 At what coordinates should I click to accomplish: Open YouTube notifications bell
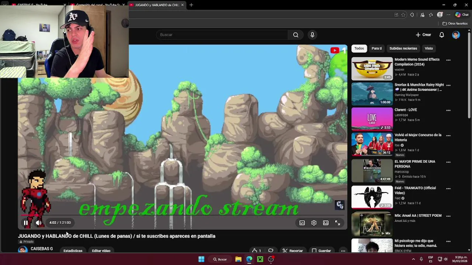click(442, 35)
